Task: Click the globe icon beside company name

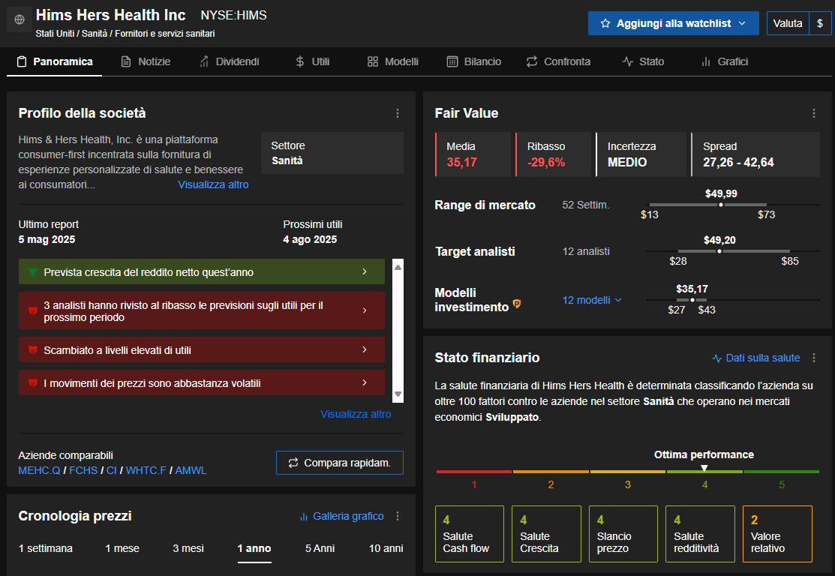Action: [x=20, y=19]
